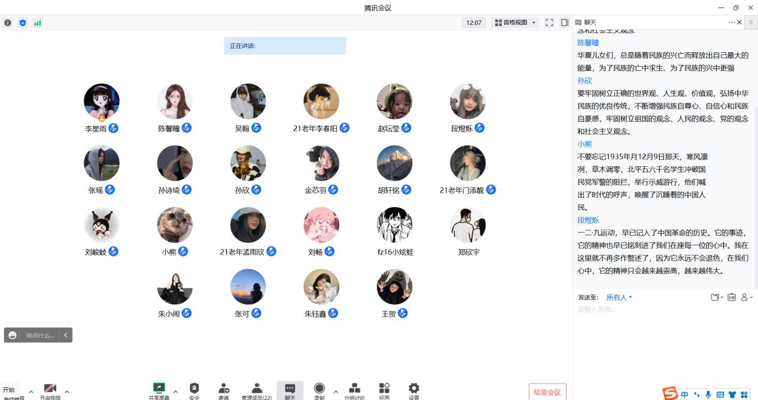Open the Apps (应用) icon
This screenshot has height=400, width=758.
384,389
